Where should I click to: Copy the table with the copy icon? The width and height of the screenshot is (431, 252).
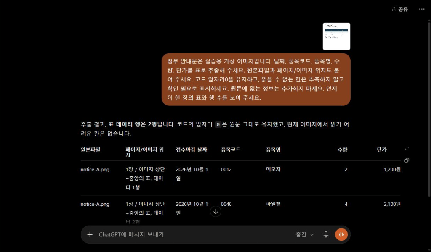click(407, 160)
